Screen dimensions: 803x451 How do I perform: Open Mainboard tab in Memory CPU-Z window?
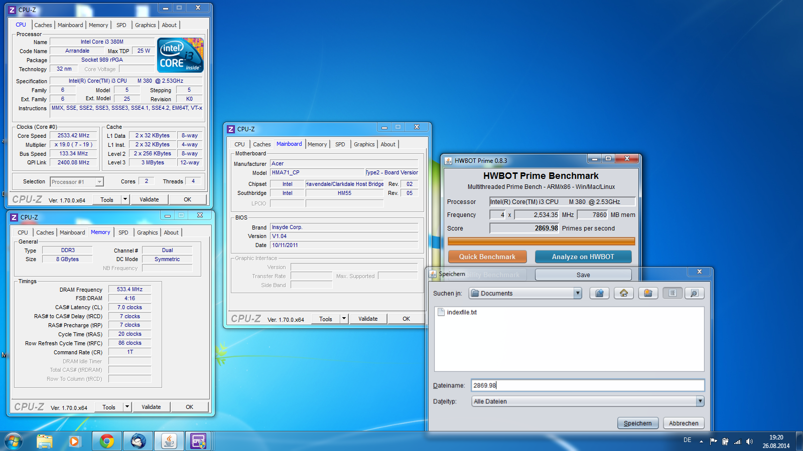(x=72, y=233)
